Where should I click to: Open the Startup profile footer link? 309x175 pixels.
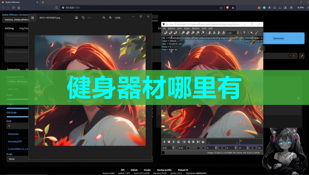click(164, 170)
